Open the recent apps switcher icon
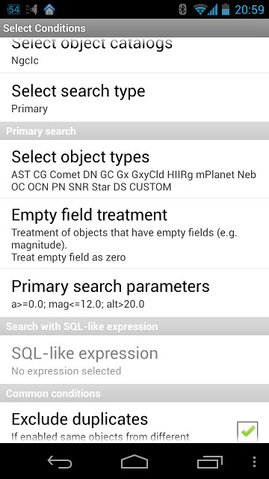The height and width of the screenshot is (479, 269). click(209, 462)
